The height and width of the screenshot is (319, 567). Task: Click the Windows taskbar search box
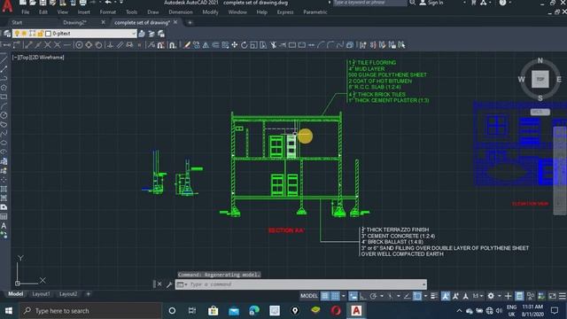tap(90, 311)
